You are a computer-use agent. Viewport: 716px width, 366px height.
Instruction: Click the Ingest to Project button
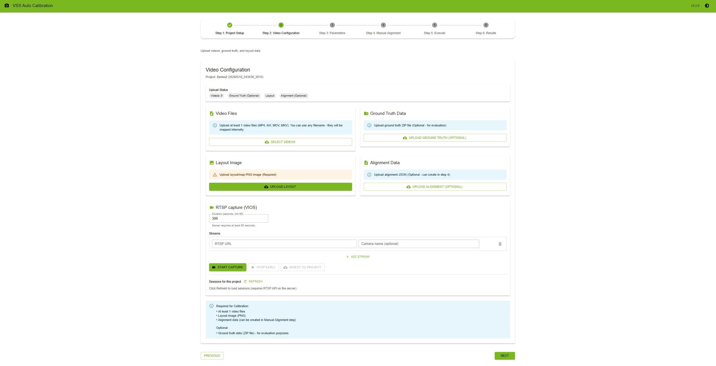pyautogui.click(x=303, y=267)
